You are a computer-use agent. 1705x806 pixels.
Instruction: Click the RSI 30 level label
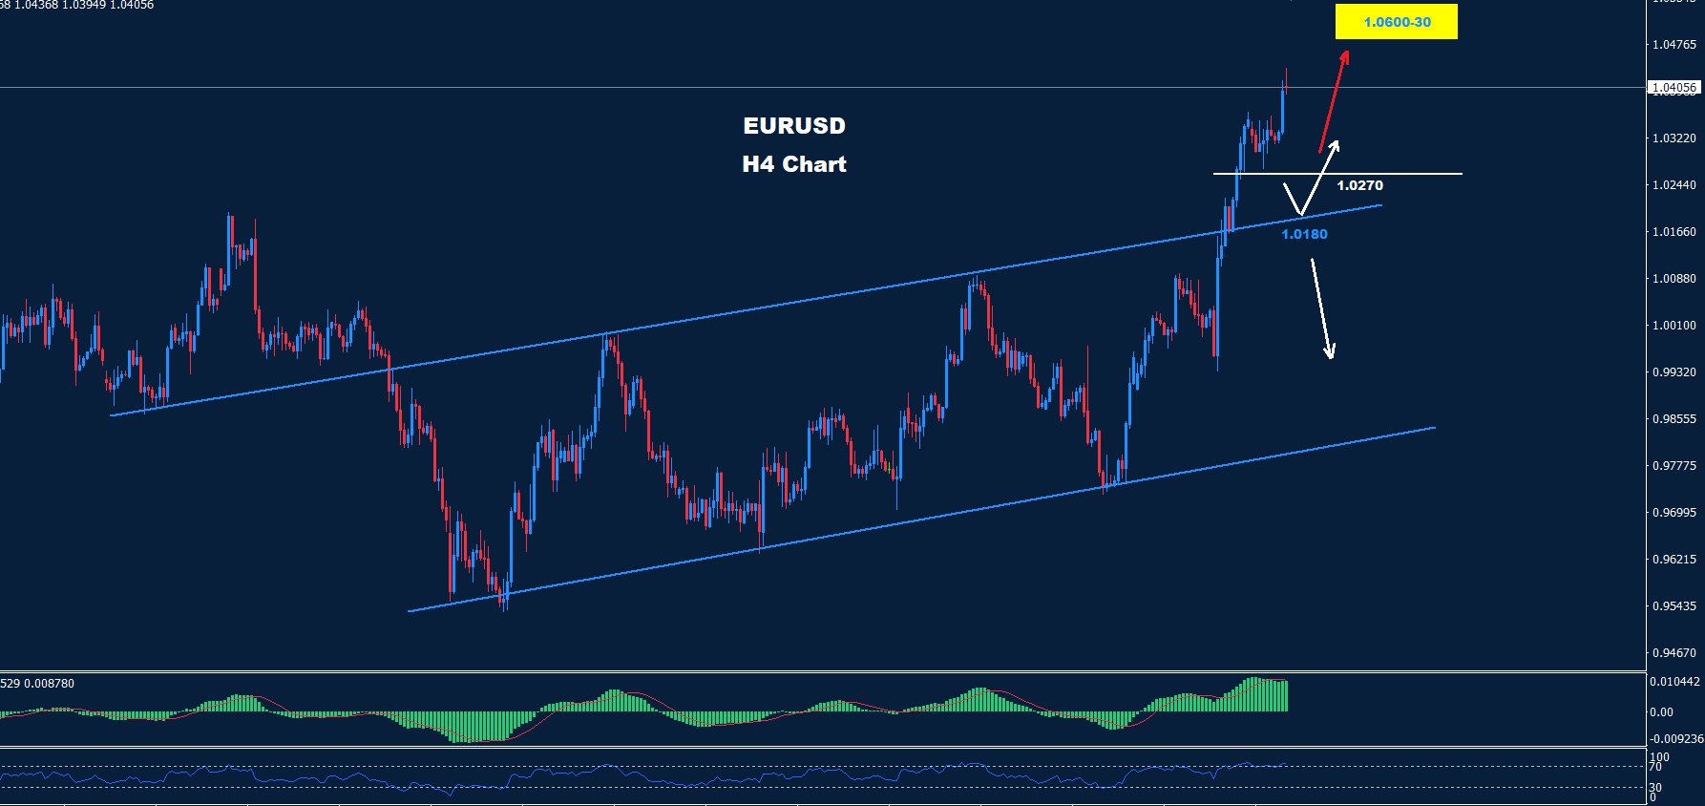(x=1655, y=788)
